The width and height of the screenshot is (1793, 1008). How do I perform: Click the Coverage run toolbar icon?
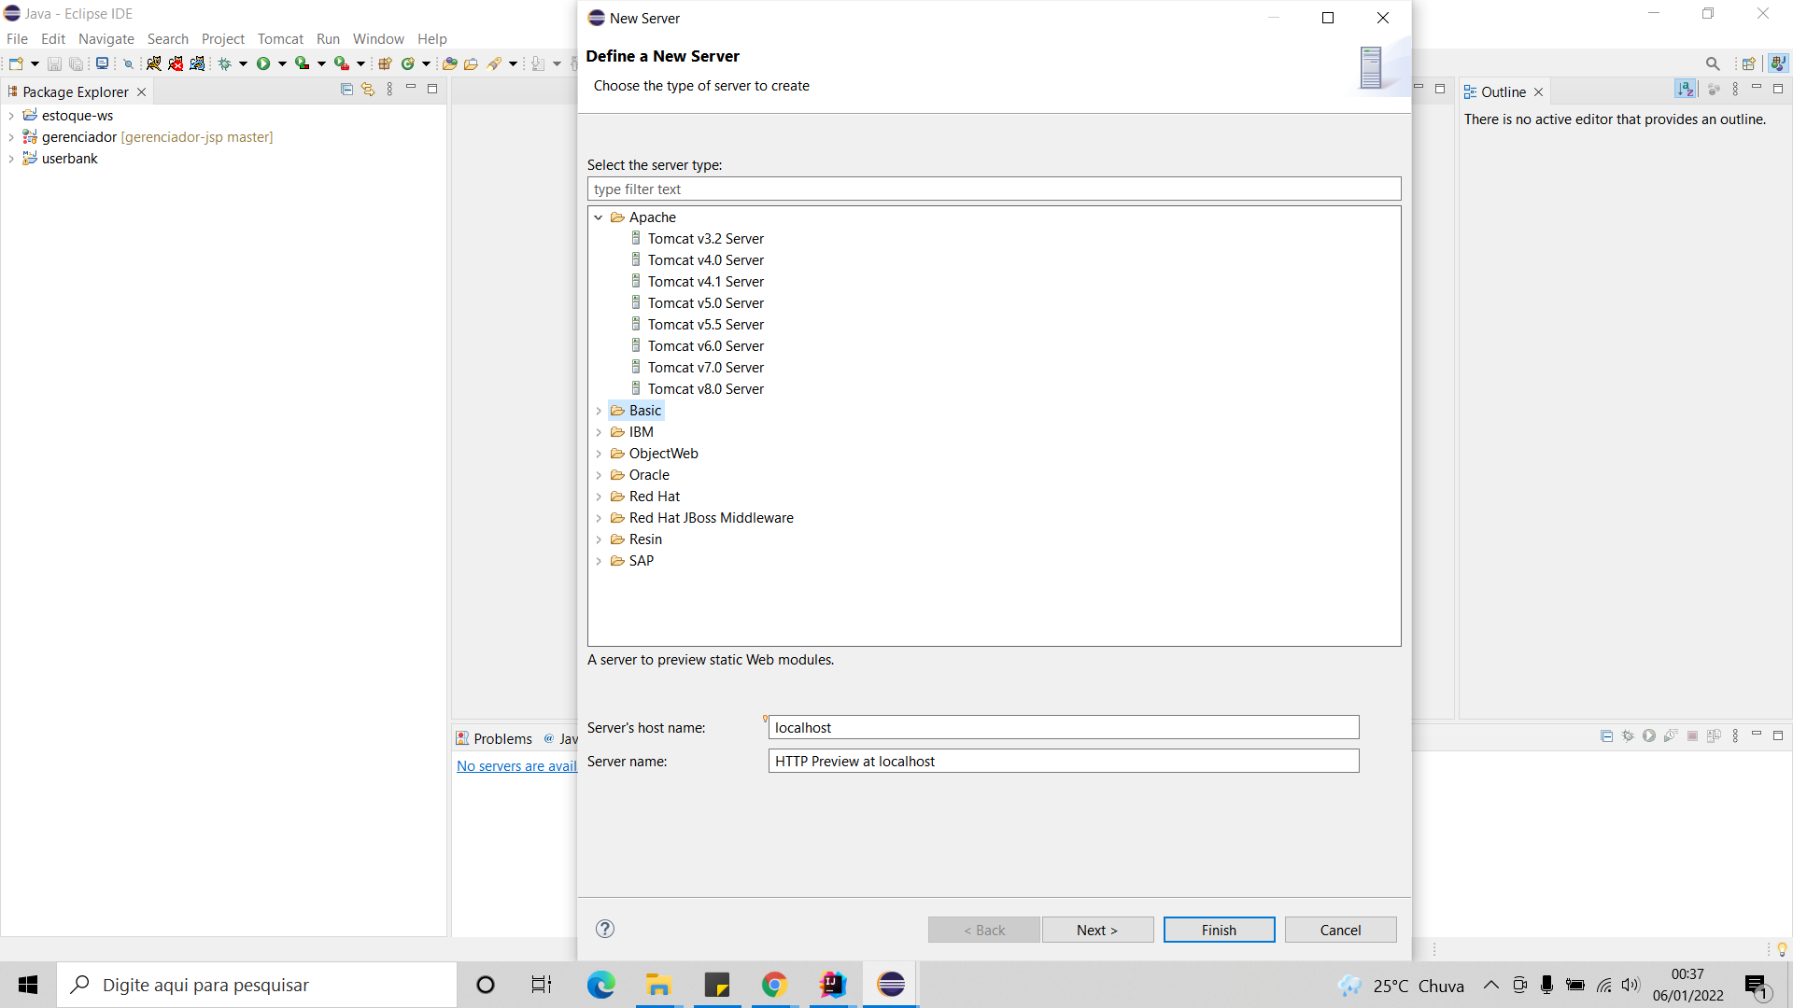pyautogui.click(x=302, y=63)
